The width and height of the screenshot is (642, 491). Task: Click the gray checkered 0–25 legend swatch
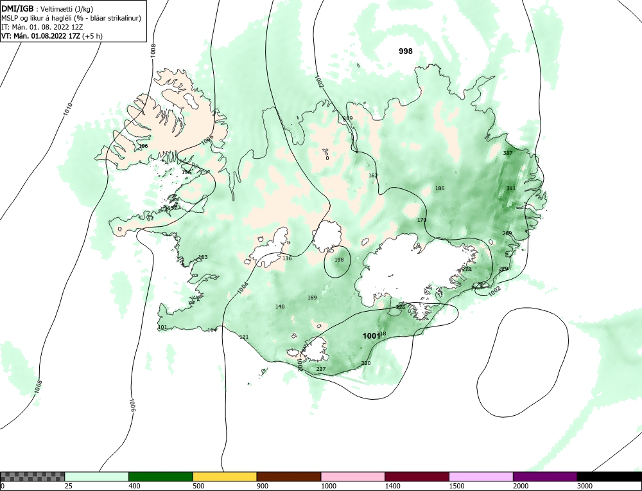coord(32,476)
